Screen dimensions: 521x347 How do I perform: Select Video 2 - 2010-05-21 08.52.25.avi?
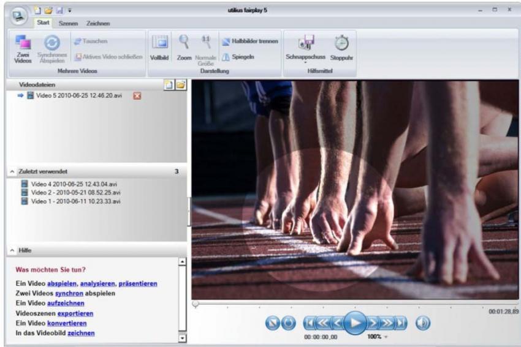pos(76,192)
